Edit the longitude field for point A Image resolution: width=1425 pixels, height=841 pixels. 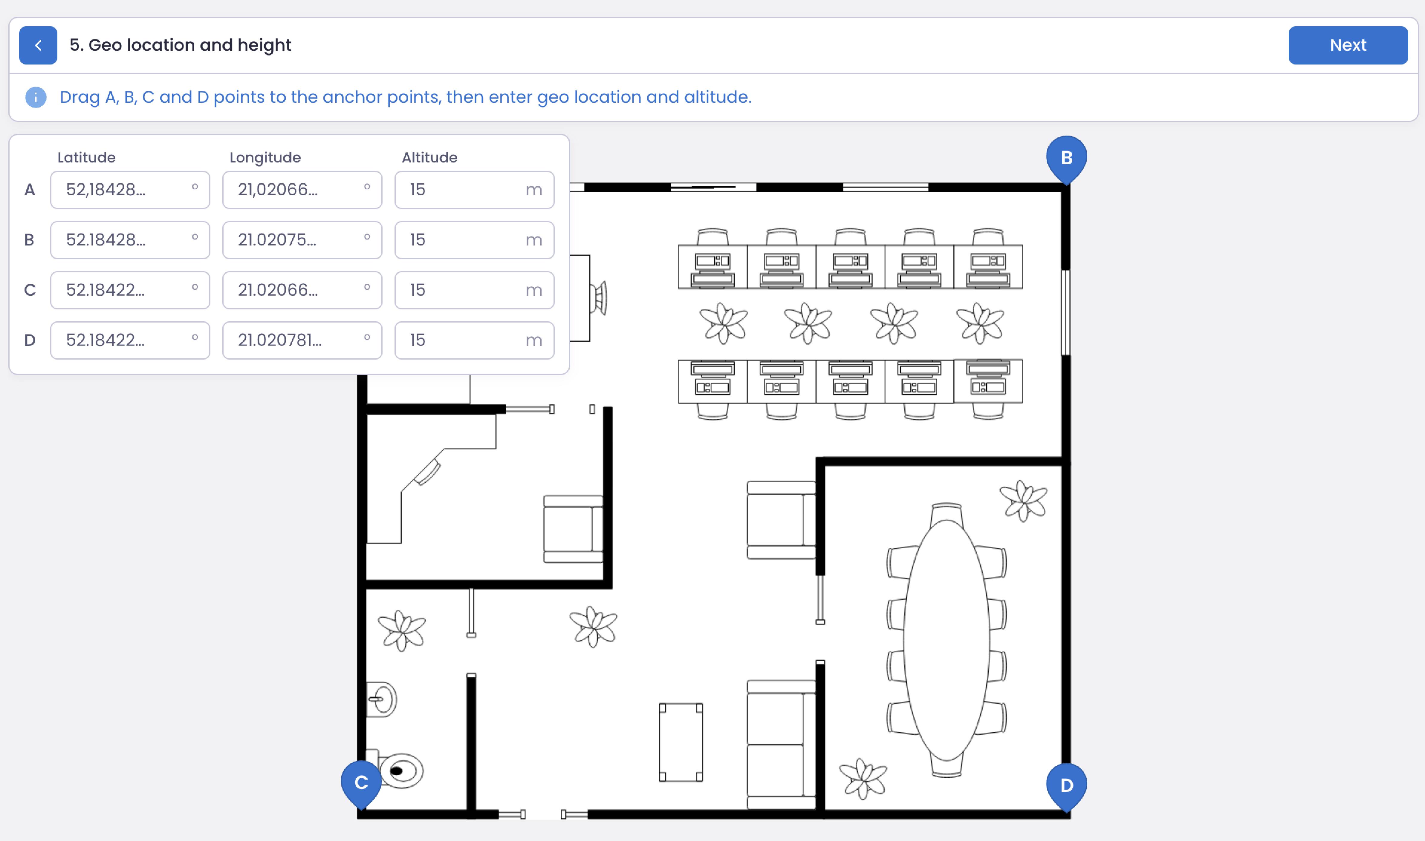[302, 190]
